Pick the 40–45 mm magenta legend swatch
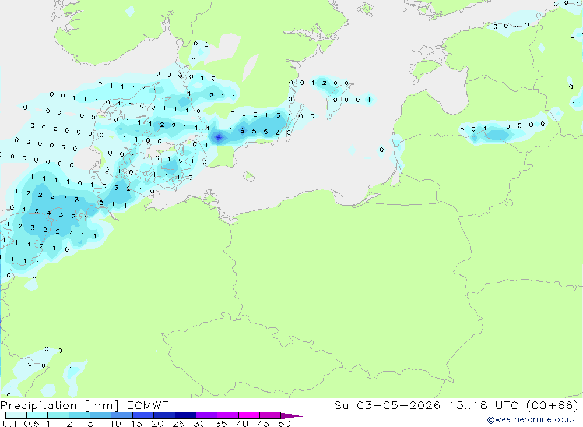Viewport: 583px width, 427px height. pos(249,415)
